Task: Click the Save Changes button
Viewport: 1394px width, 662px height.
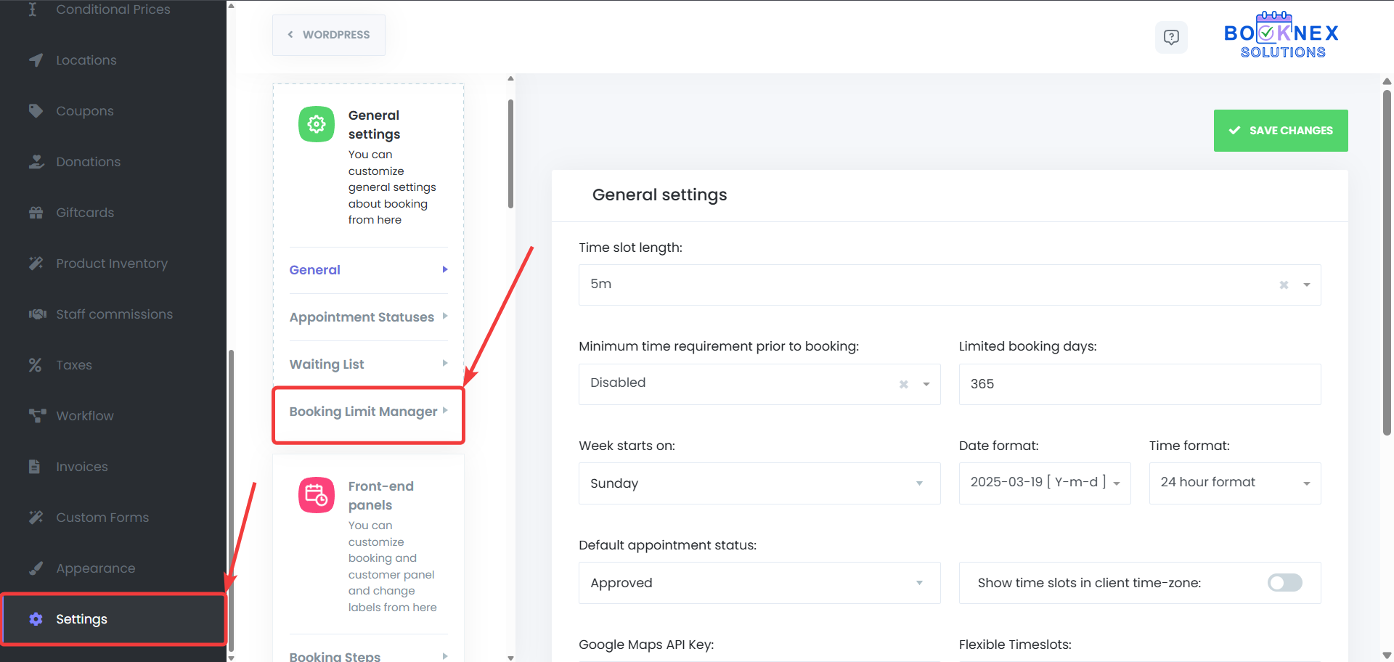Action: [1280, 131]
